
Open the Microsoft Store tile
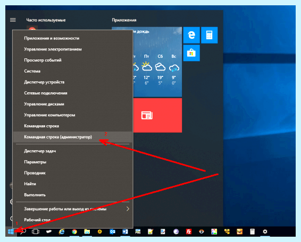[191, 53]
